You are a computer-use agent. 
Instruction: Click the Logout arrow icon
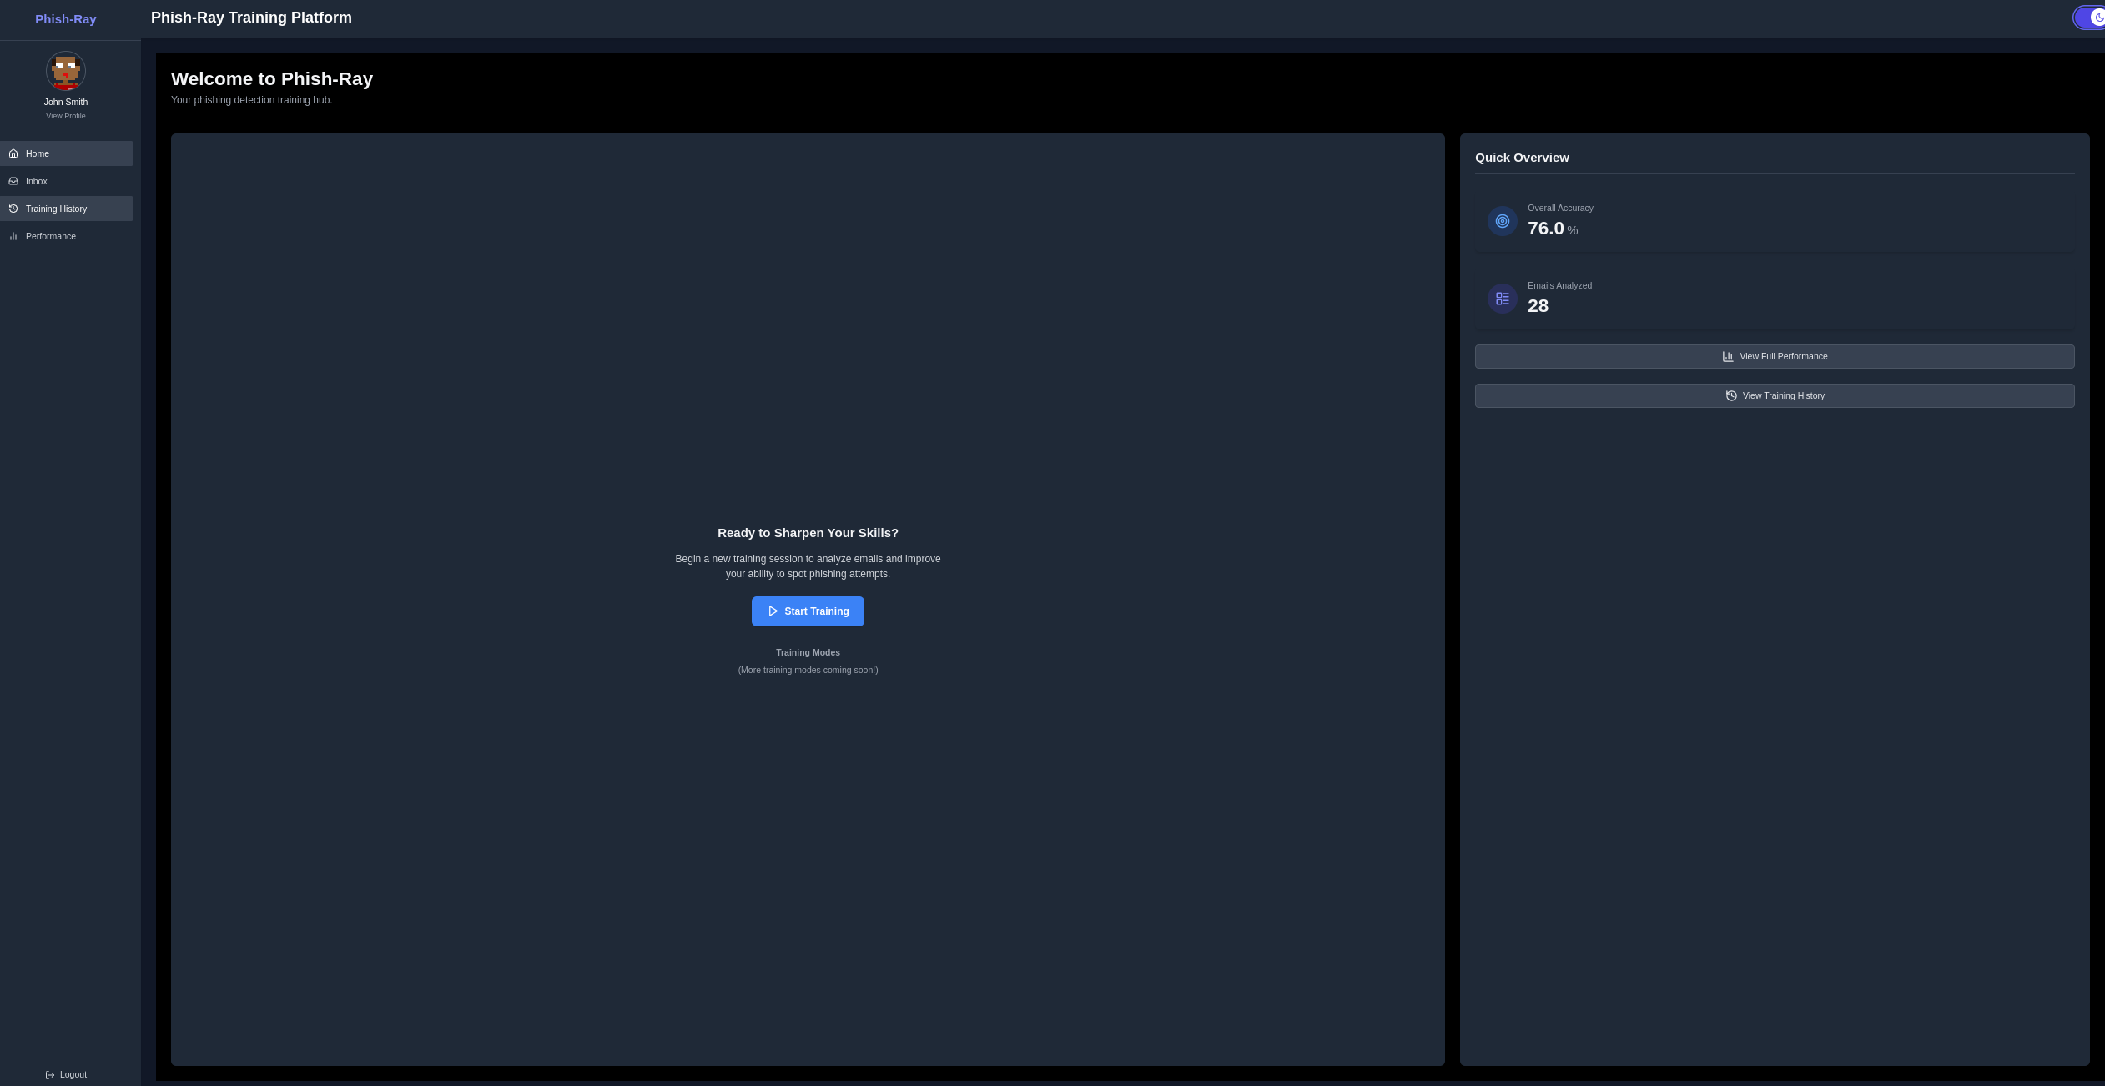click(x=50, y=1075)
